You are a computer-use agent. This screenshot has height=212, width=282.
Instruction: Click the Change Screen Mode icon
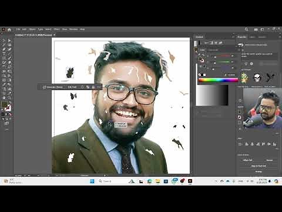6,124
